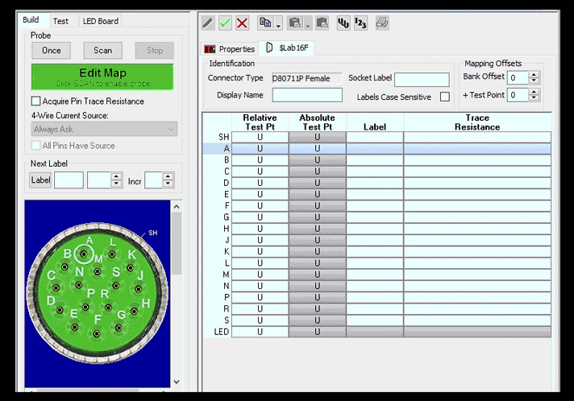Screen dimensions: 574x401
Task: Enable Acquire Pin Trace Resistance checkbox
Action: [35, 101]
